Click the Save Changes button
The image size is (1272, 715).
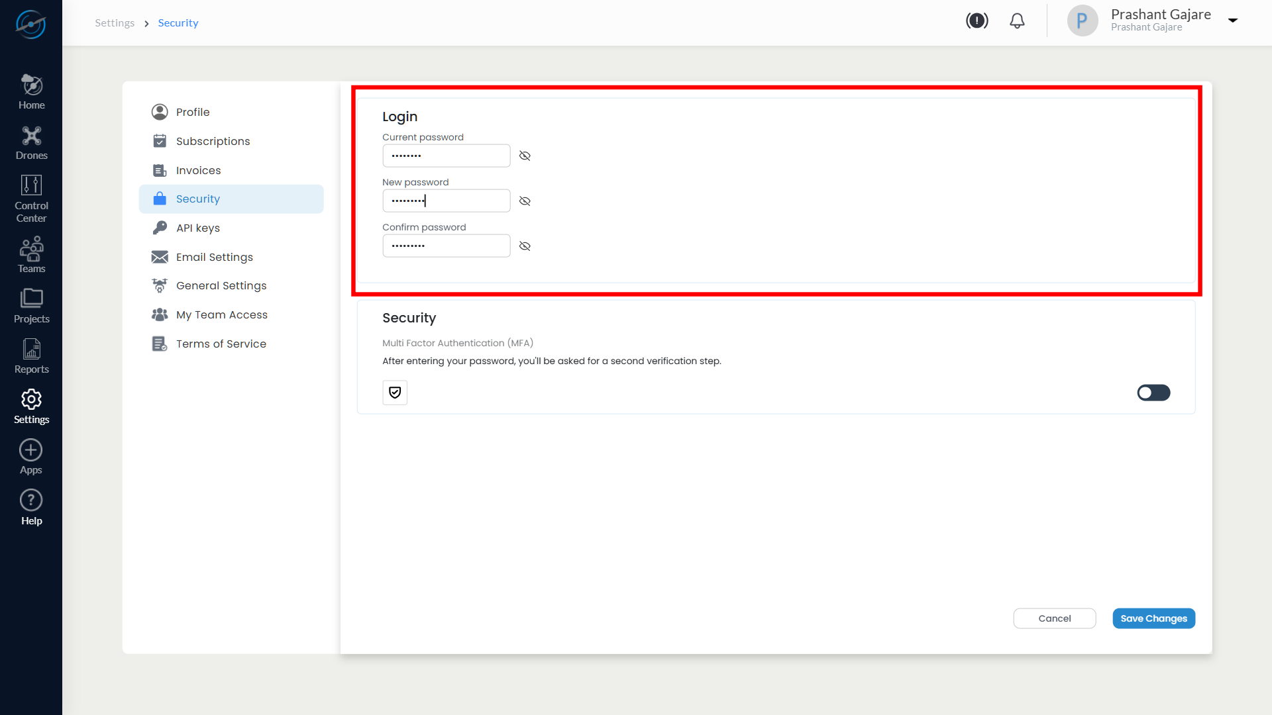[x=1153, y=618]
